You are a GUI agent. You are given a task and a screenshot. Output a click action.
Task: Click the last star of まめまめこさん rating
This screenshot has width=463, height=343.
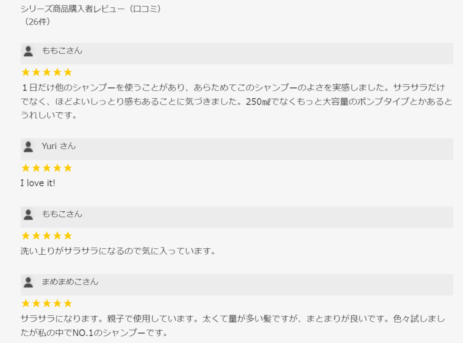click(68, 303)
